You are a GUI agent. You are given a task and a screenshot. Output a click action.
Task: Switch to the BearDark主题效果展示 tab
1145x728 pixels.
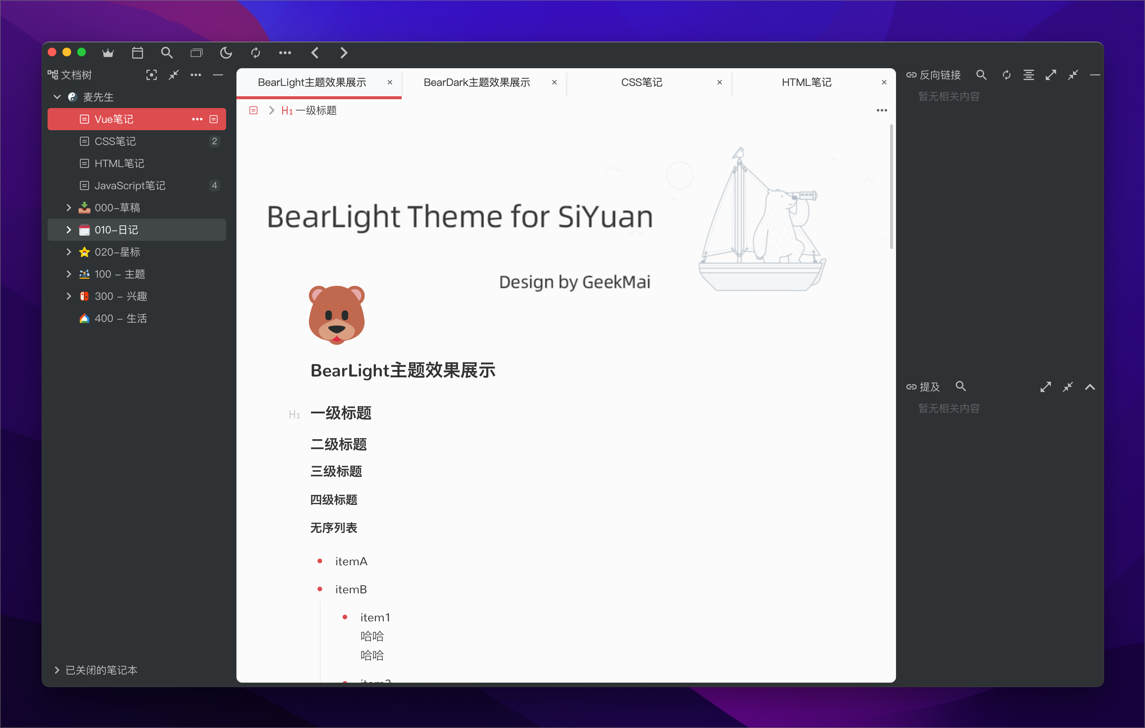pos(477,82)
